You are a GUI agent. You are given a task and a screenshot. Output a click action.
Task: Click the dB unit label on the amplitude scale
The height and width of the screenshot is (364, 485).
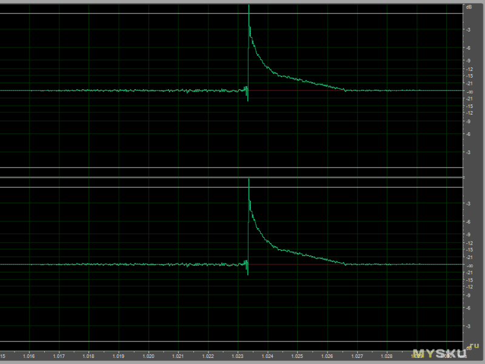[469, 7]
